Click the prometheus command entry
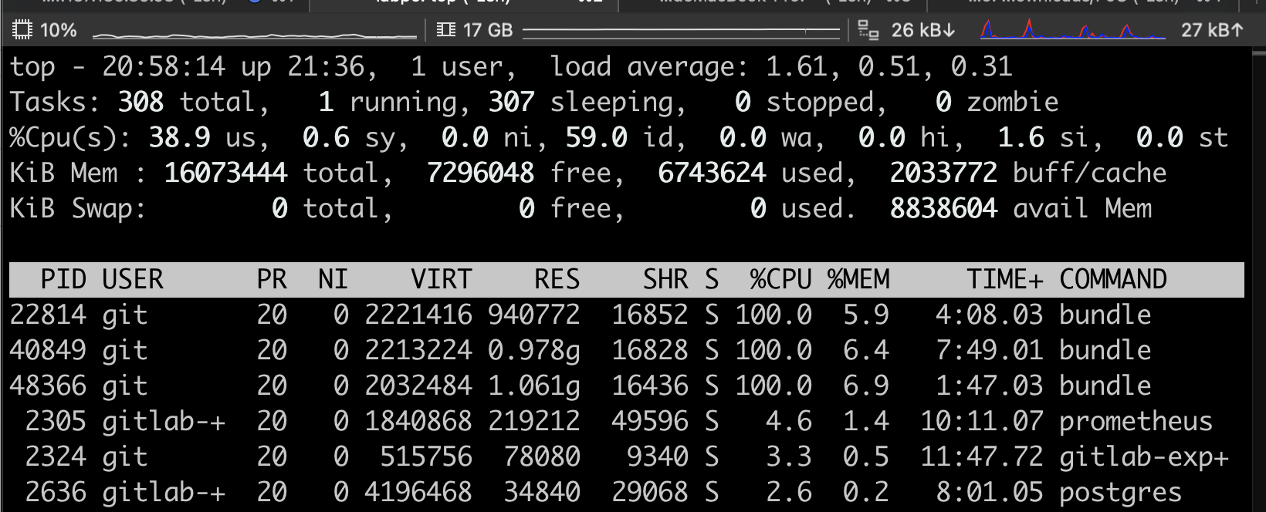Viewport: 1266px width, 512px height. point(1136,421)
